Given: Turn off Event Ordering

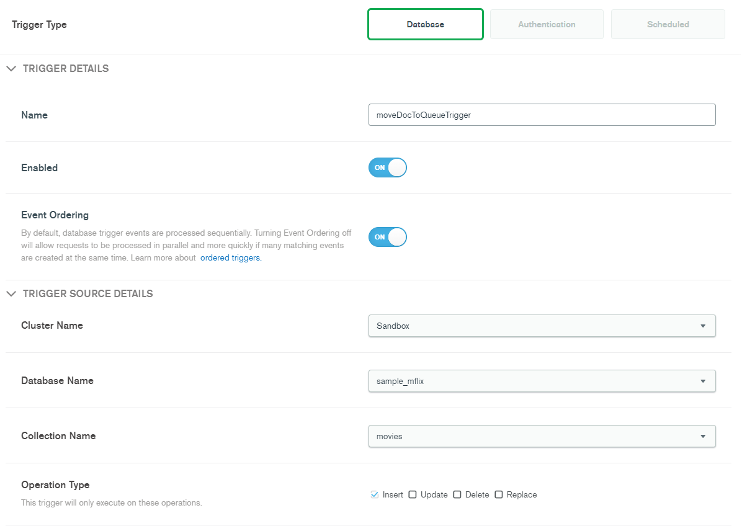Looking at the screenshot, I should 387,237.
